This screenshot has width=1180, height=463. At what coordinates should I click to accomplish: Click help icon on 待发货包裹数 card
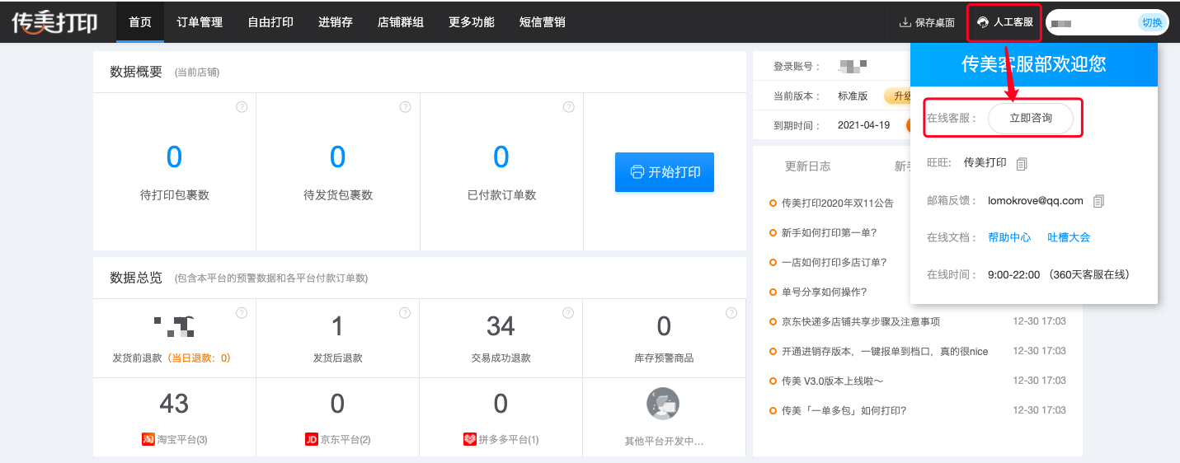pos(405,107)
